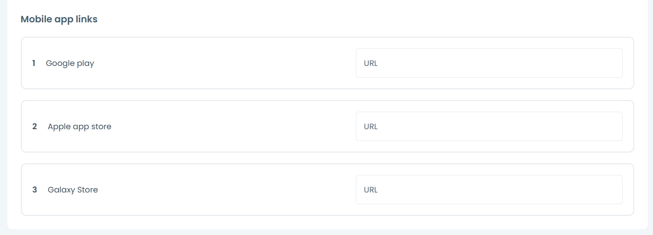
Task: Click the Apple app store label
Action: pyautogui.click(x=79, y=127)
